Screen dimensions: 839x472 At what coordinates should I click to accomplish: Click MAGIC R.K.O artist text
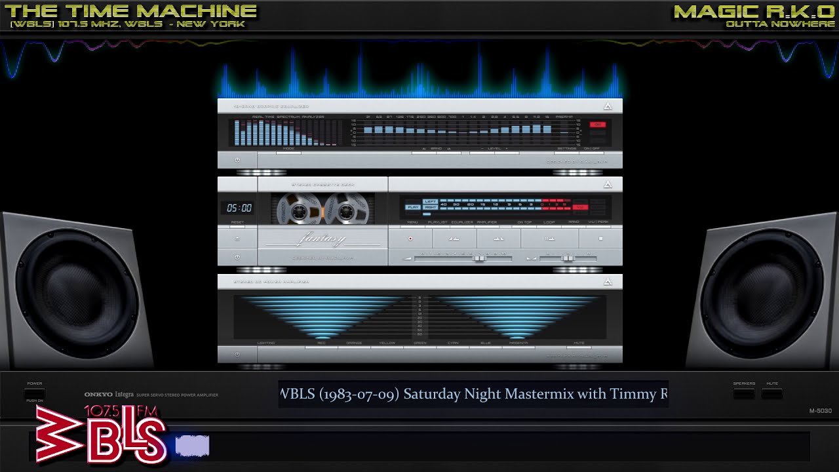754,10
